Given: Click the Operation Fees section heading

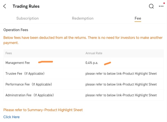Looking at the screenshot, I should click(x=16, y=30).
